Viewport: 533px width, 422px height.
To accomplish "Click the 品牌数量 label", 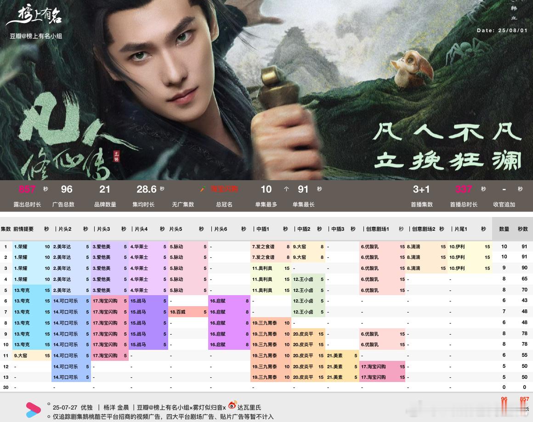I will point(105,205).
